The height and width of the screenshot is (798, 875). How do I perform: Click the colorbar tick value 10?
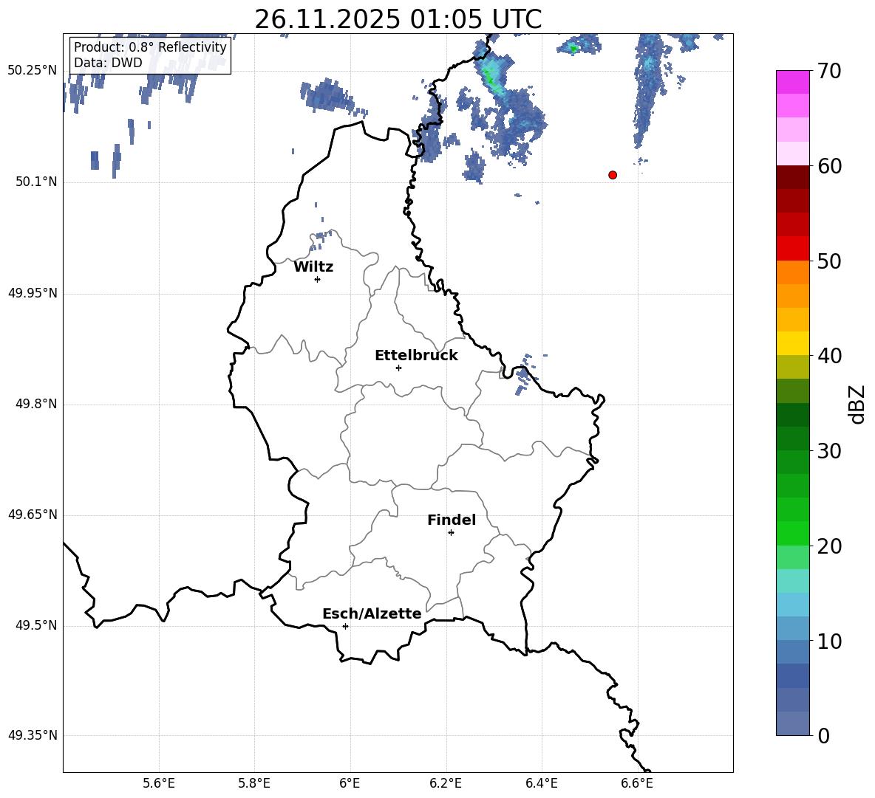pos(829,641)
